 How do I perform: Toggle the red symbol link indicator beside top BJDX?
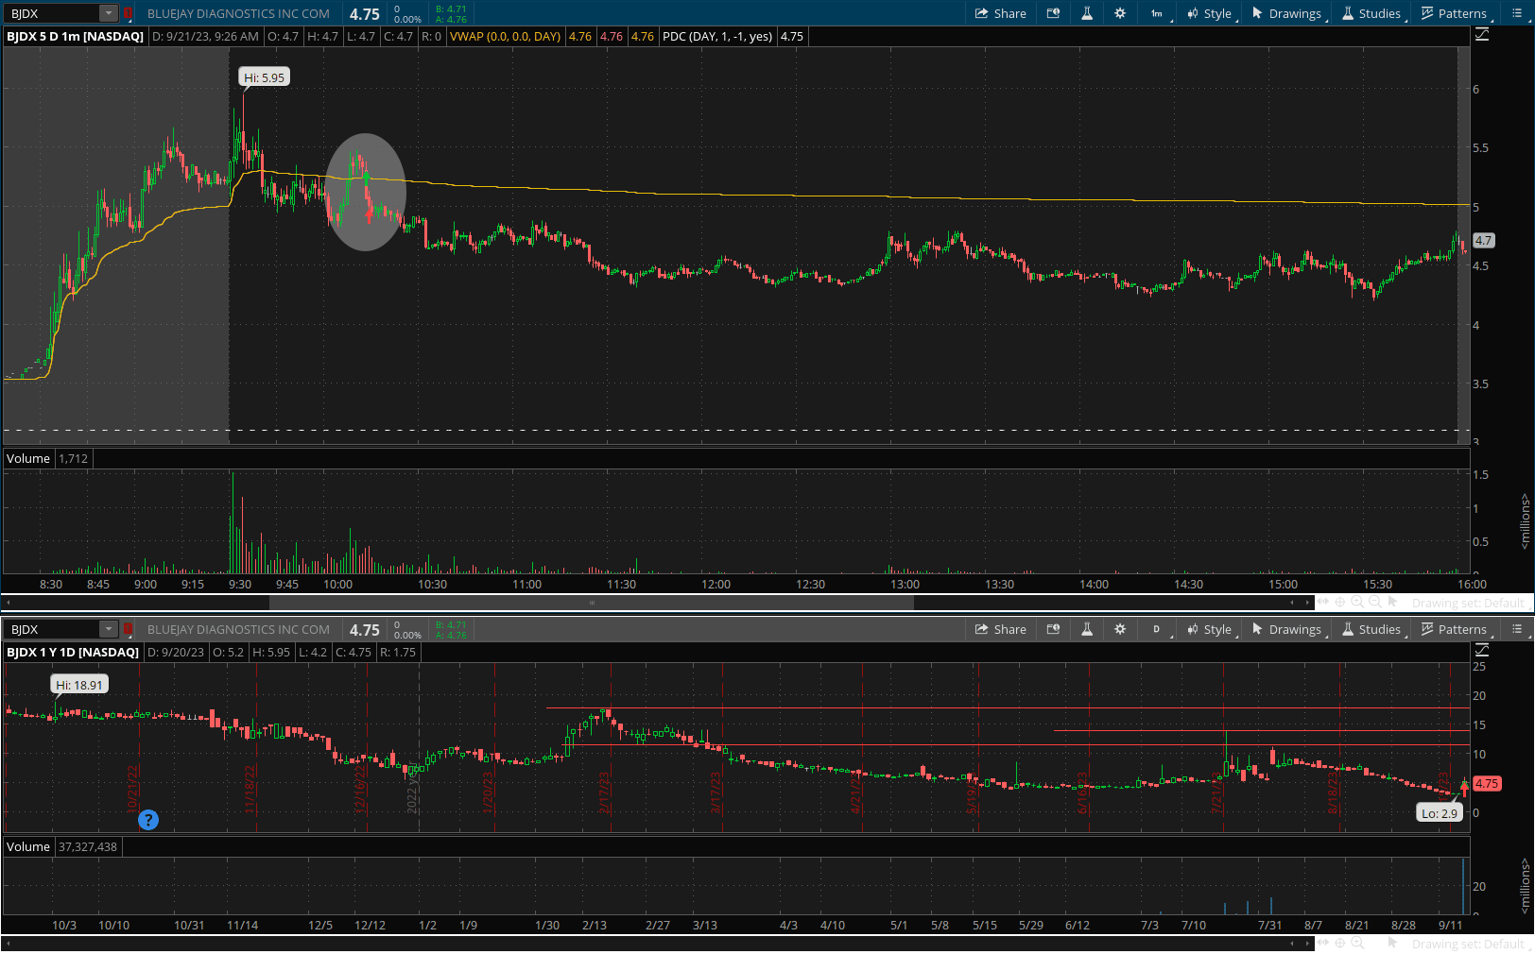(128, 13)
